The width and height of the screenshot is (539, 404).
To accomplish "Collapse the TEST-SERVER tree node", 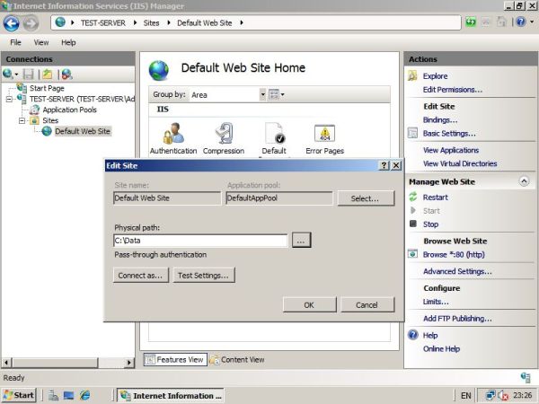I will pos(9,100).
